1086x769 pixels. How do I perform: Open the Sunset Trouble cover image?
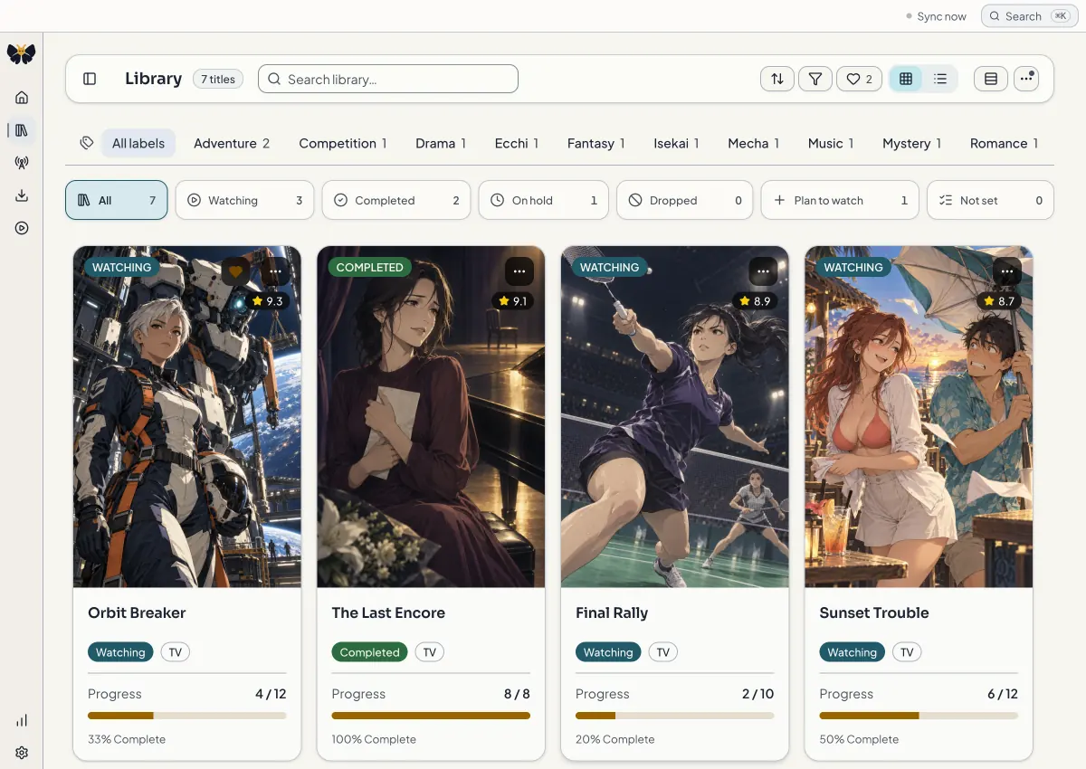click(x=919, y=417)
